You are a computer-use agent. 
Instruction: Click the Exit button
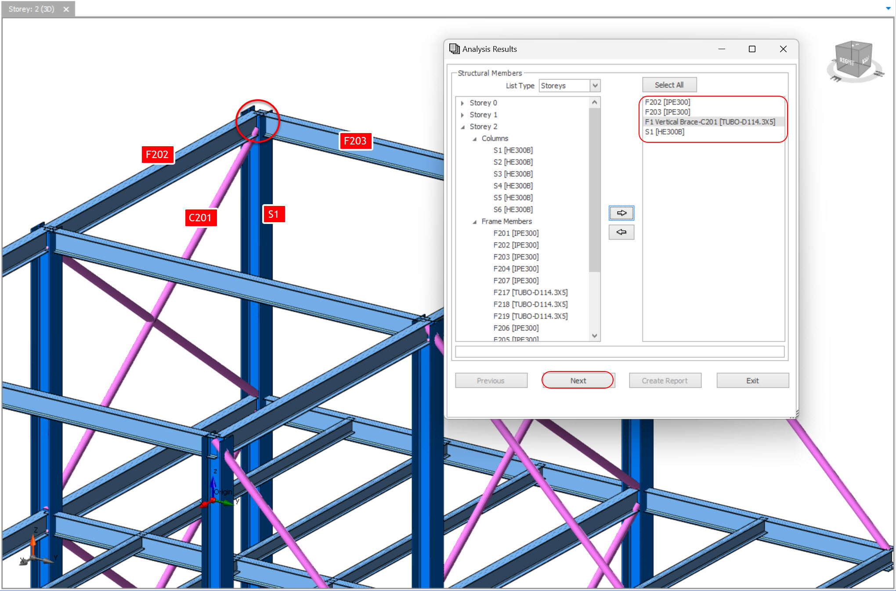(x=752, y=381)
